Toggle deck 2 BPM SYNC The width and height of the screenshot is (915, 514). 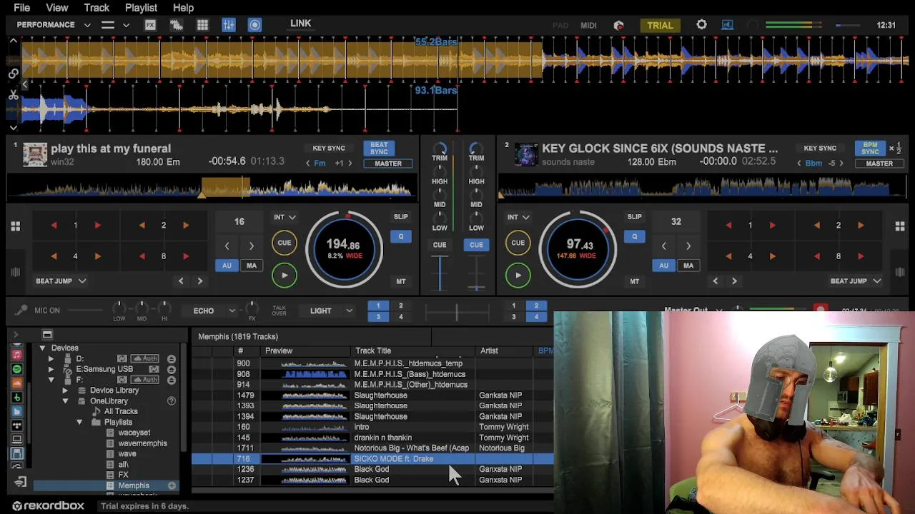(870, 148)
